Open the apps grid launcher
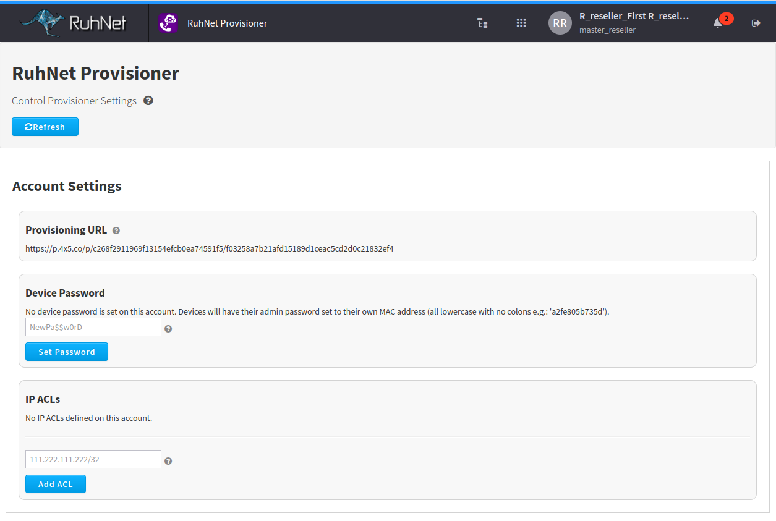 click(521, 23)
